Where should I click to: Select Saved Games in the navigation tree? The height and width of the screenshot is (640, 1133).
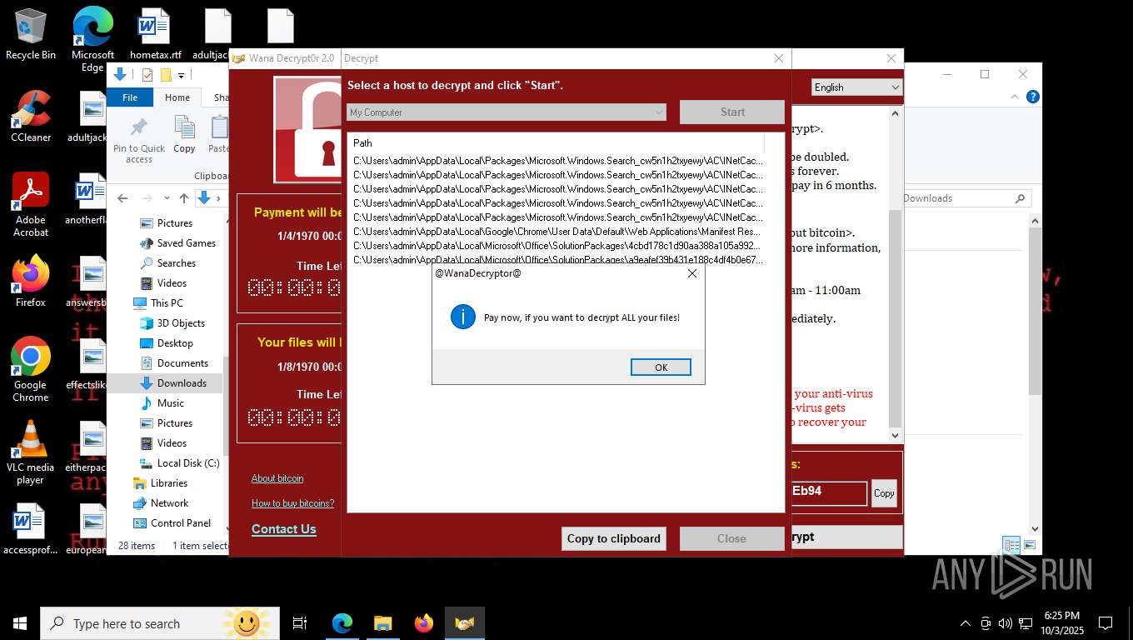click(x=187, y=243)
